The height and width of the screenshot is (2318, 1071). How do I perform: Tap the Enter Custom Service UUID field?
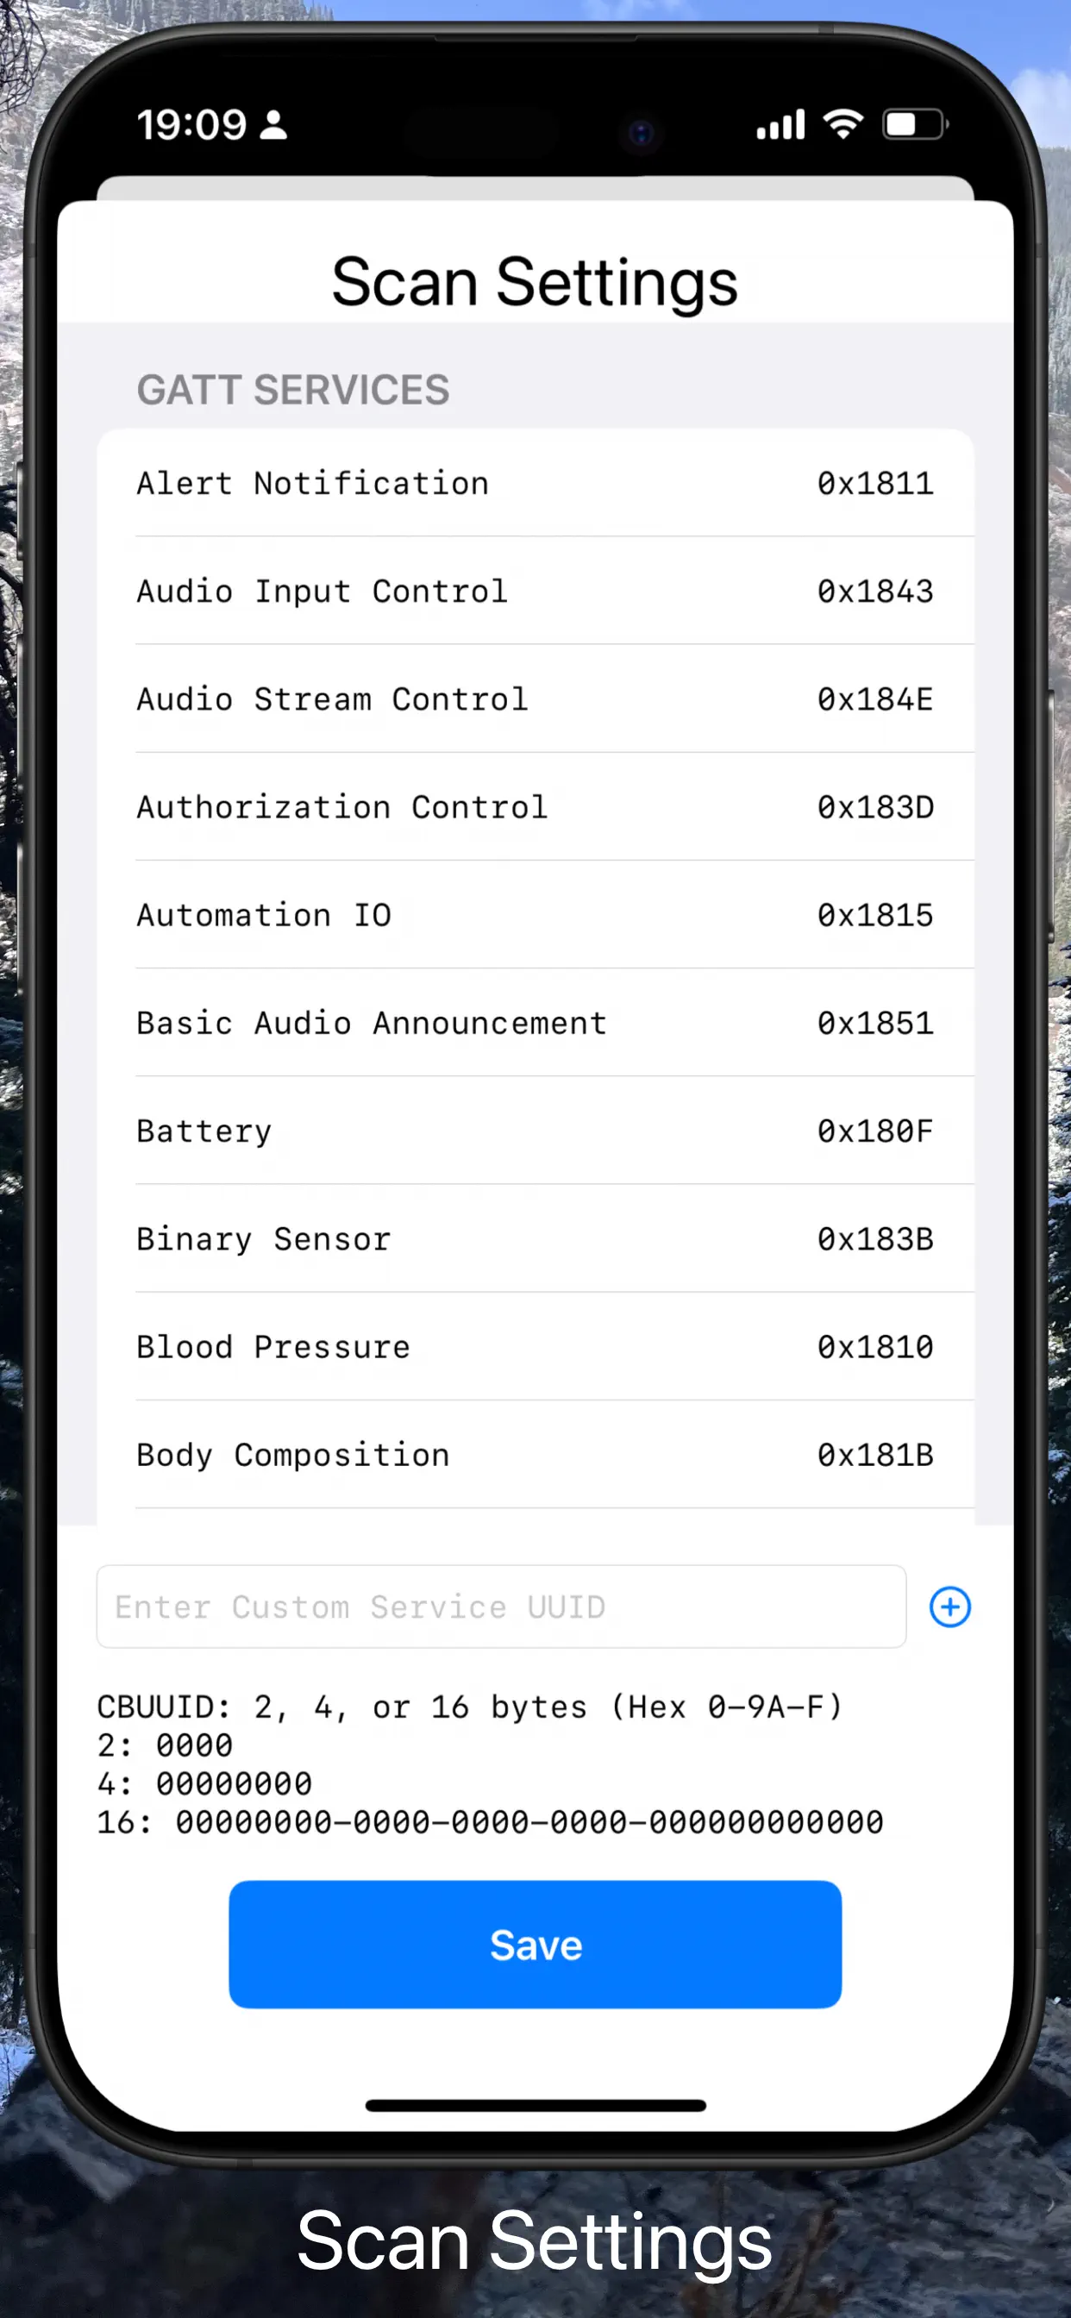coord(500,1607)
